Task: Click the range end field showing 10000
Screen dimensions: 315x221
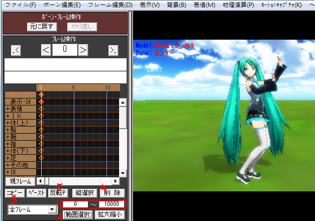Action: [112, 204]
